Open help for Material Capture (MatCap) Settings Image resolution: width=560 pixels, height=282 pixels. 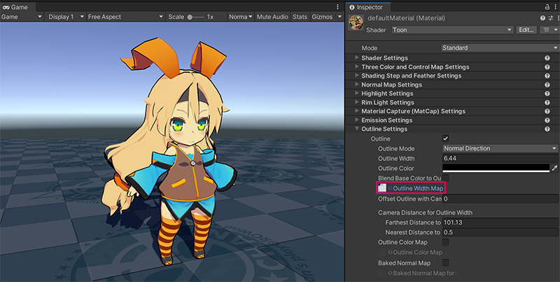(547, 111)
